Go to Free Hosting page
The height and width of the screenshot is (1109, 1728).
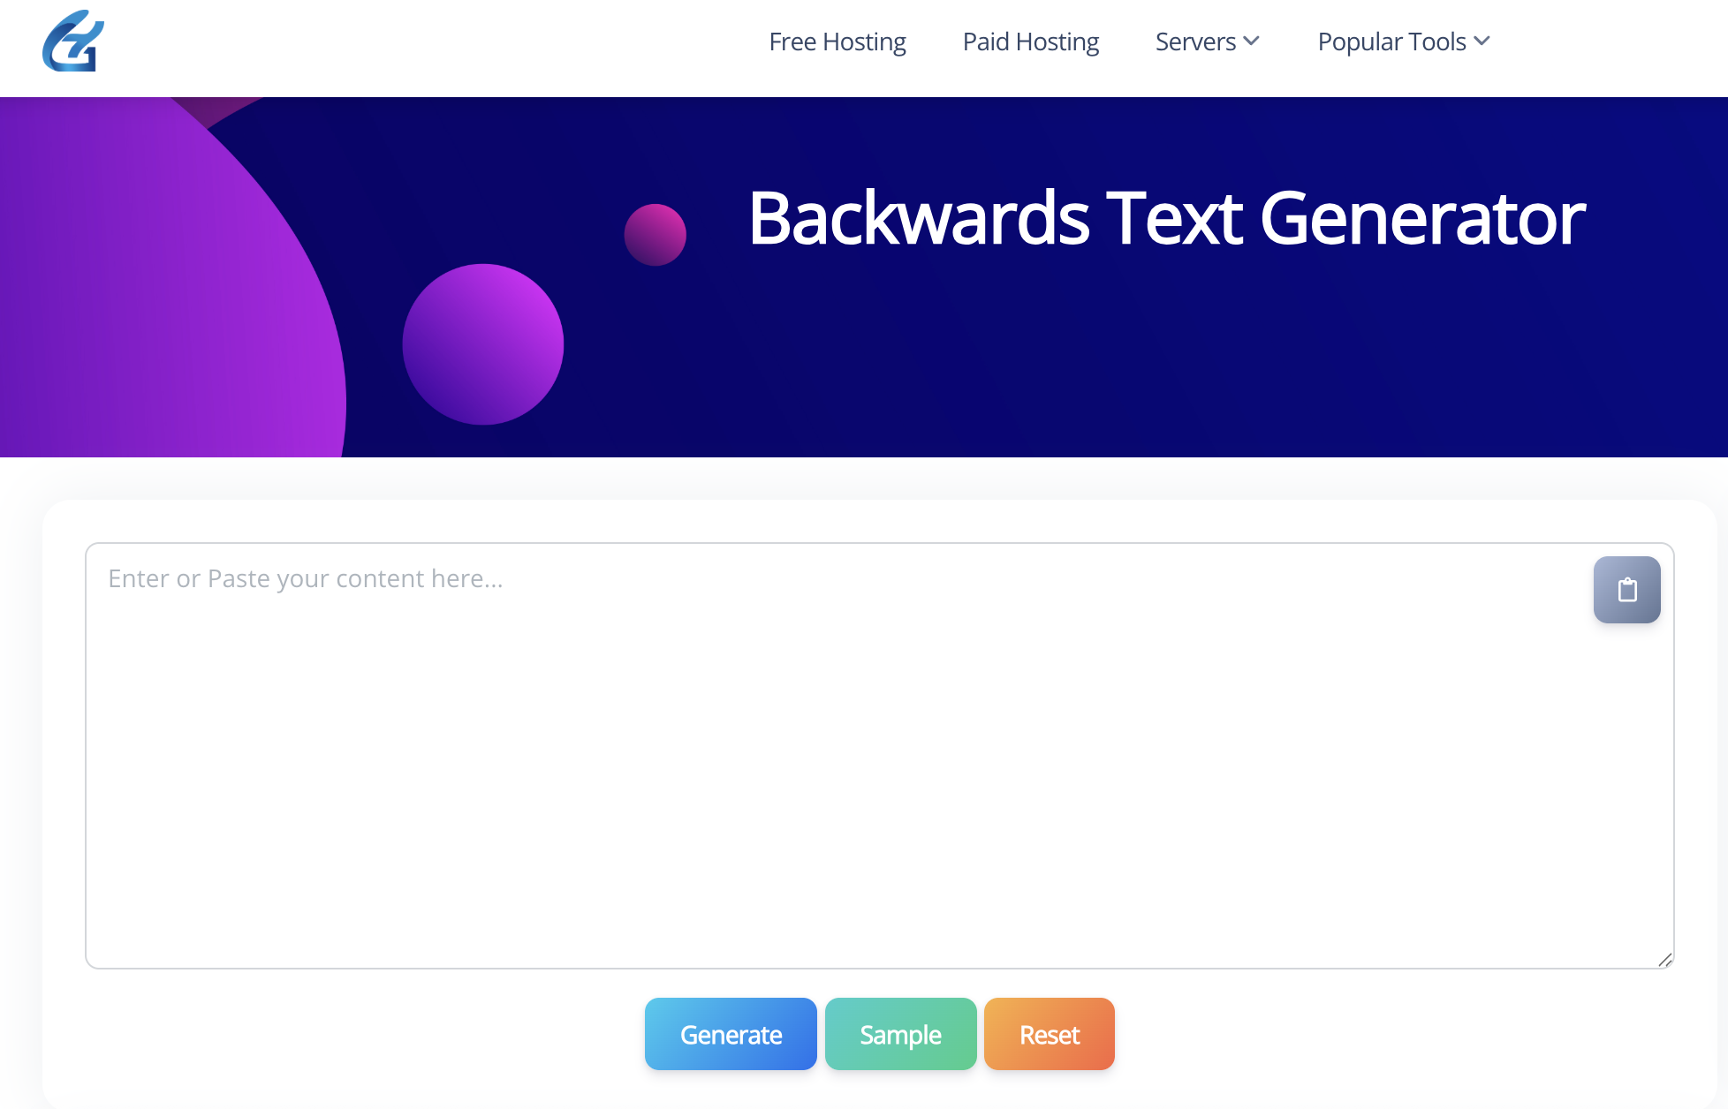837,41
